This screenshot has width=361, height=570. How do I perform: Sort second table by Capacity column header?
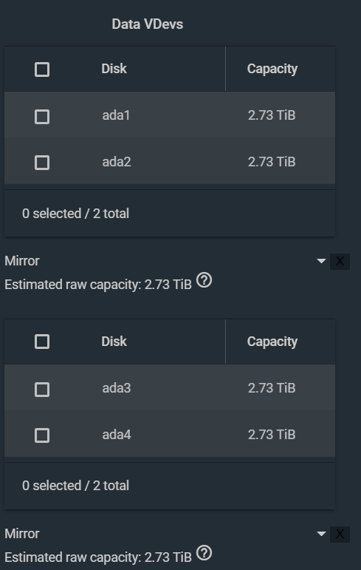coord(272,342)
